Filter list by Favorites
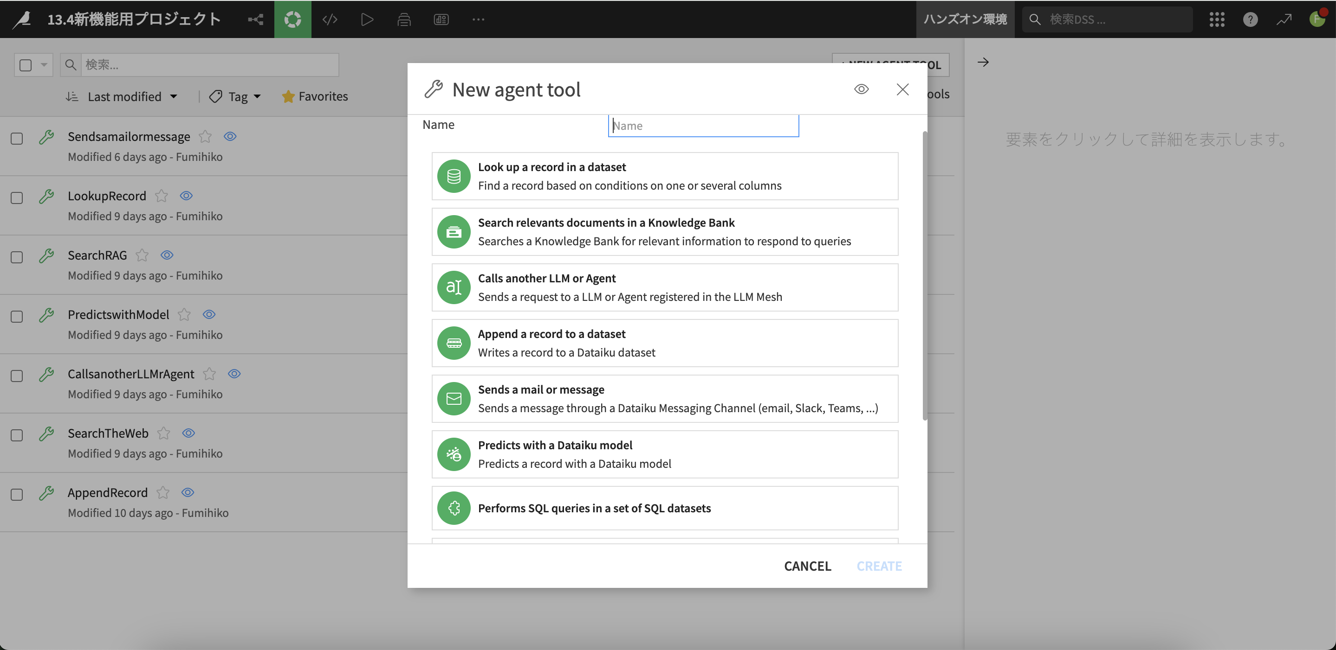The image size is (1336, 650). pyautogui.click(x=315, y=96)
